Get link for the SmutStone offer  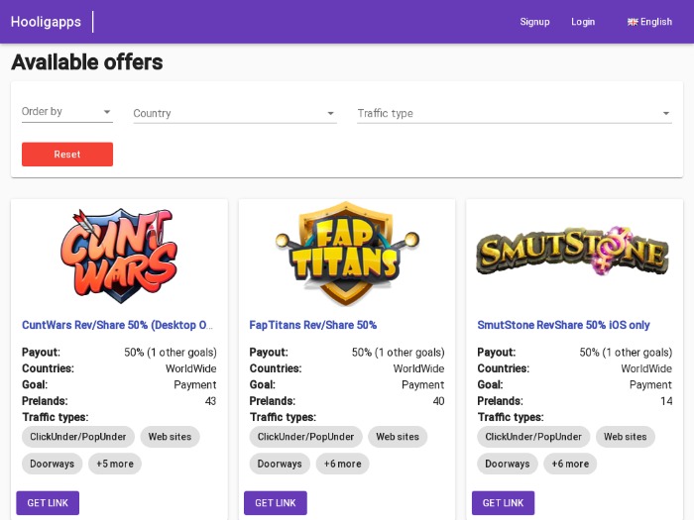point(504,503)
